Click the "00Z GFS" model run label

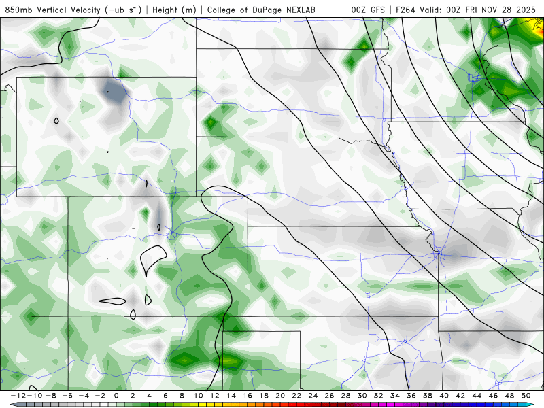(368, 10)
